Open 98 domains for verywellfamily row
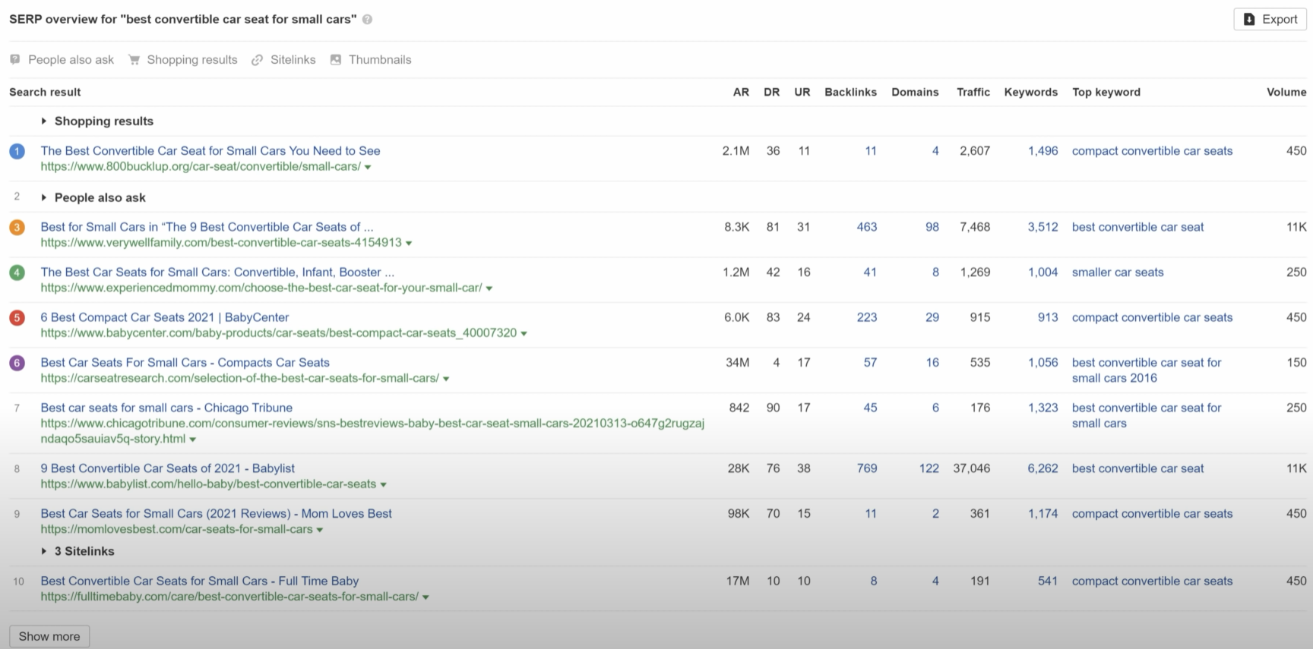 click(932, 227)
